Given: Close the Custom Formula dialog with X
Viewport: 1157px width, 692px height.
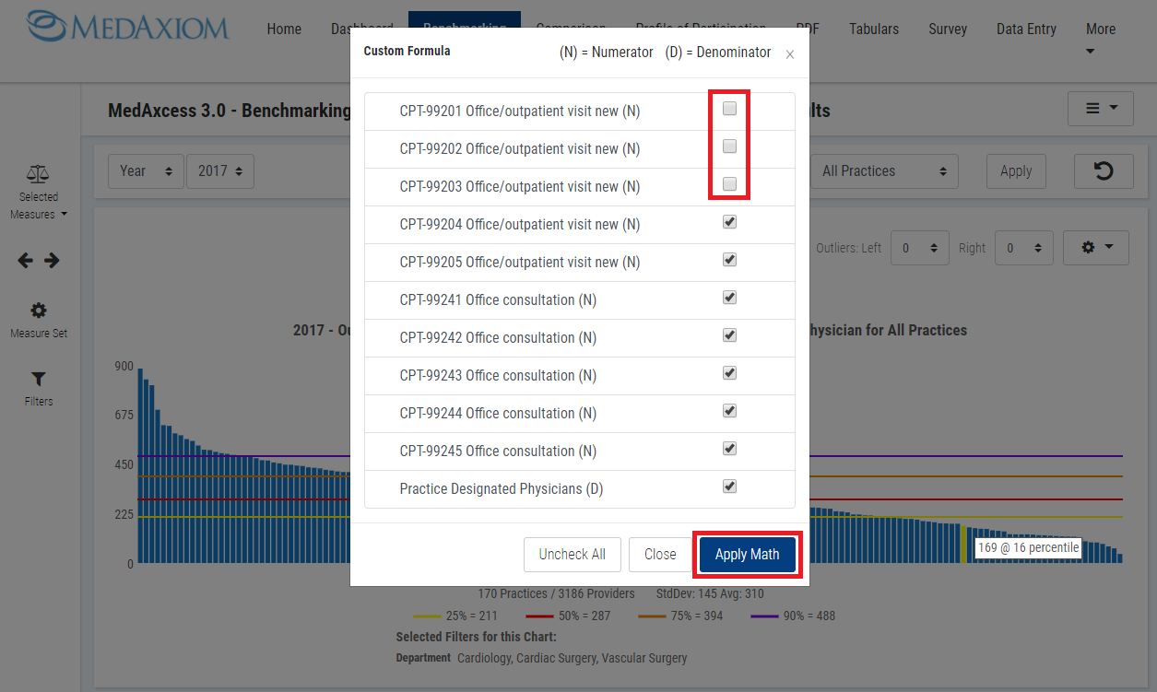Looking at the screenshot, I should tap(789, 54).
